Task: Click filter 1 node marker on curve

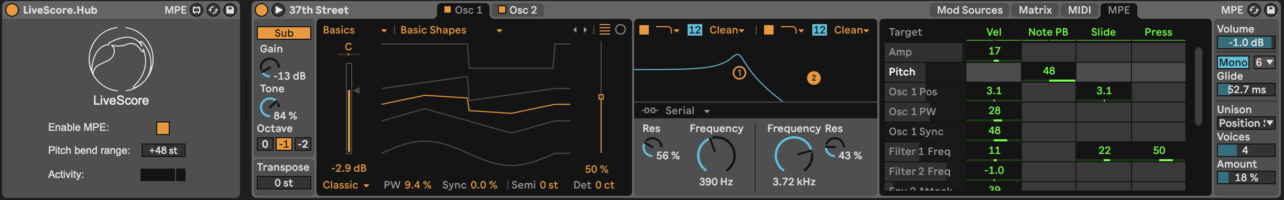Action: pyautogui.click(x=739, y=73)
